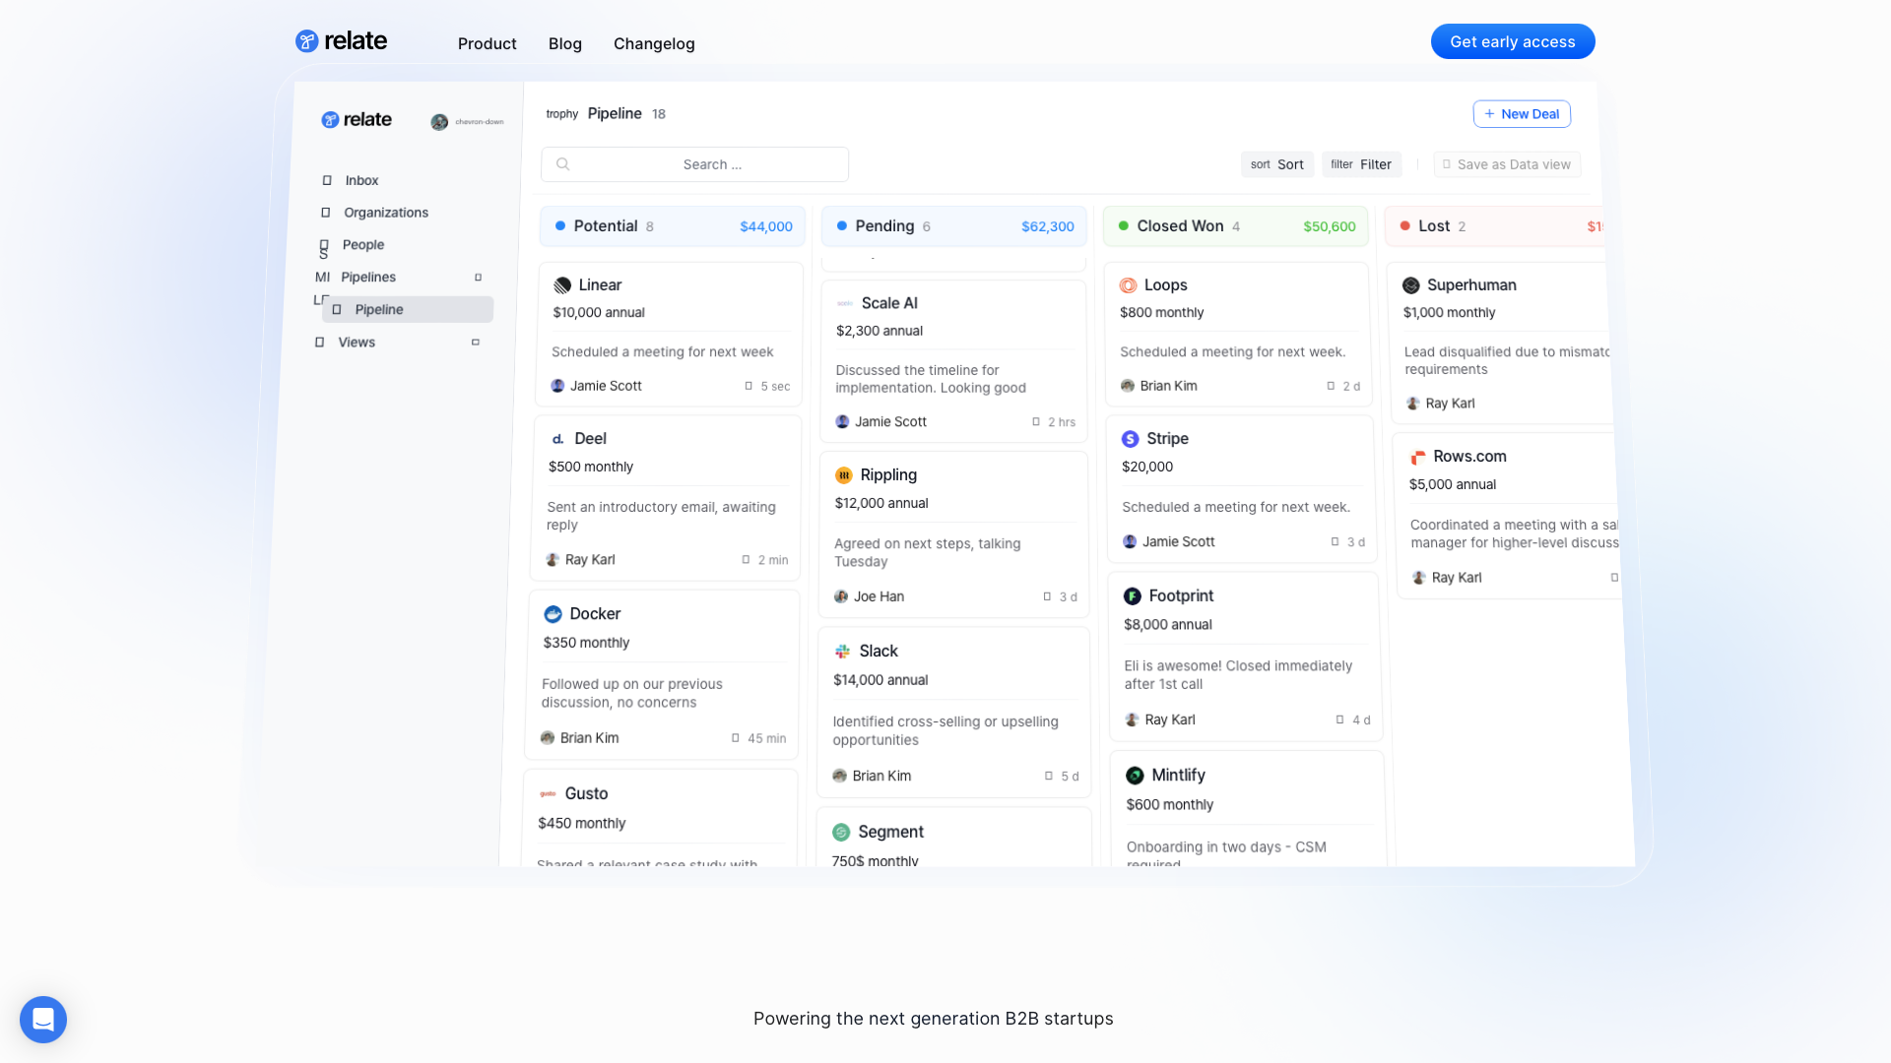
Task: Click the red dot on the Lost column
Action: pos(1405,226)
